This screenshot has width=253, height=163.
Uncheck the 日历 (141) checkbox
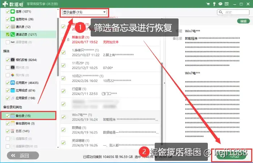point(8,131)
